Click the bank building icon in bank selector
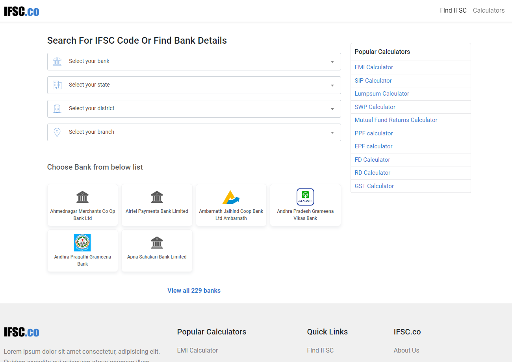The height and width of the screenshot is (362, 512). pos(57,61)
